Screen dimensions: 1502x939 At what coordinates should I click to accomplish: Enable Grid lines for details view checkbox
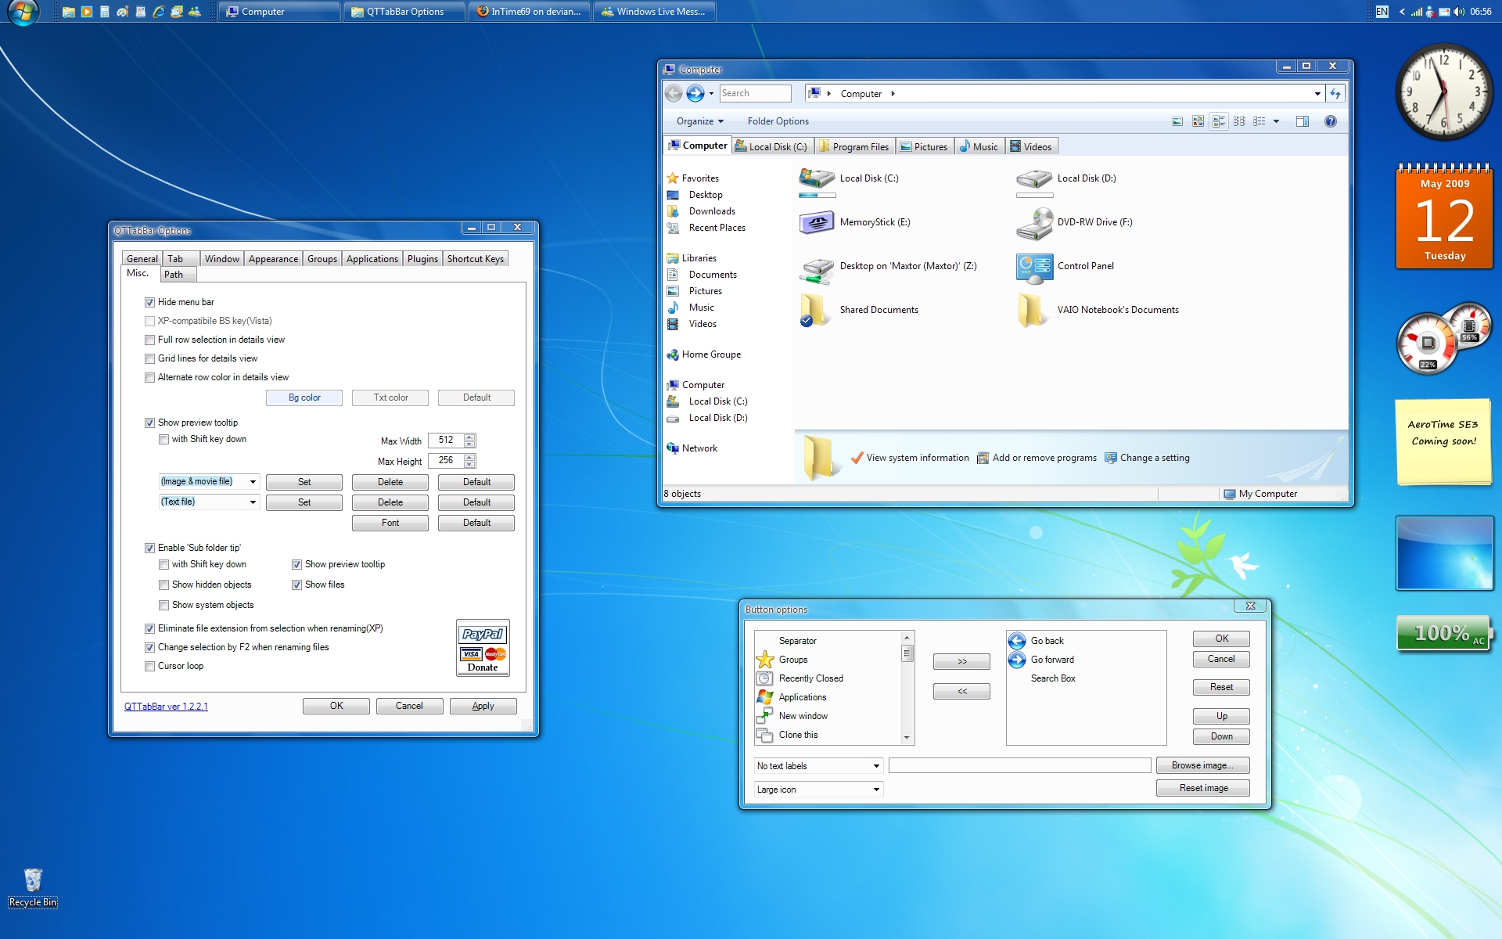(x=150, y=358)
